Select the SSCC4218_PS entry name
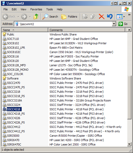This screenshot has width=133, height=153. (16, 114)
